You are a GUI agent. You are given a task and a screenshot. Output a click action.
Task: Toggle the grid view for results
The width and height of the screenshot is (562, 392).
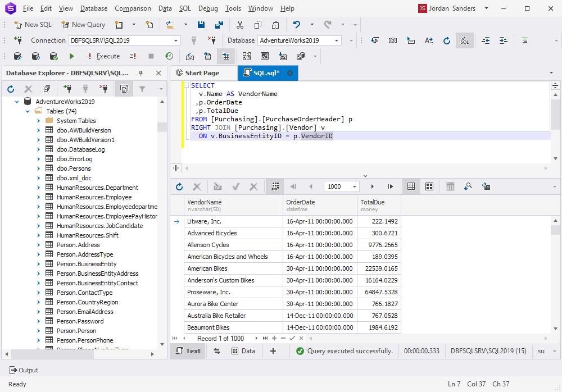[411, 186]
